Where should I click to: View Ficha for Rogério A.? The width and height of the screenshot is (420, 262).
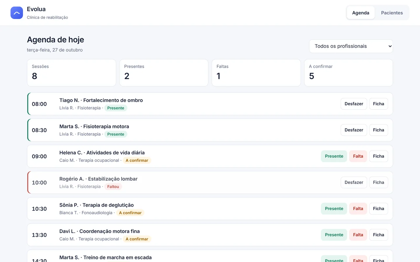378,182
